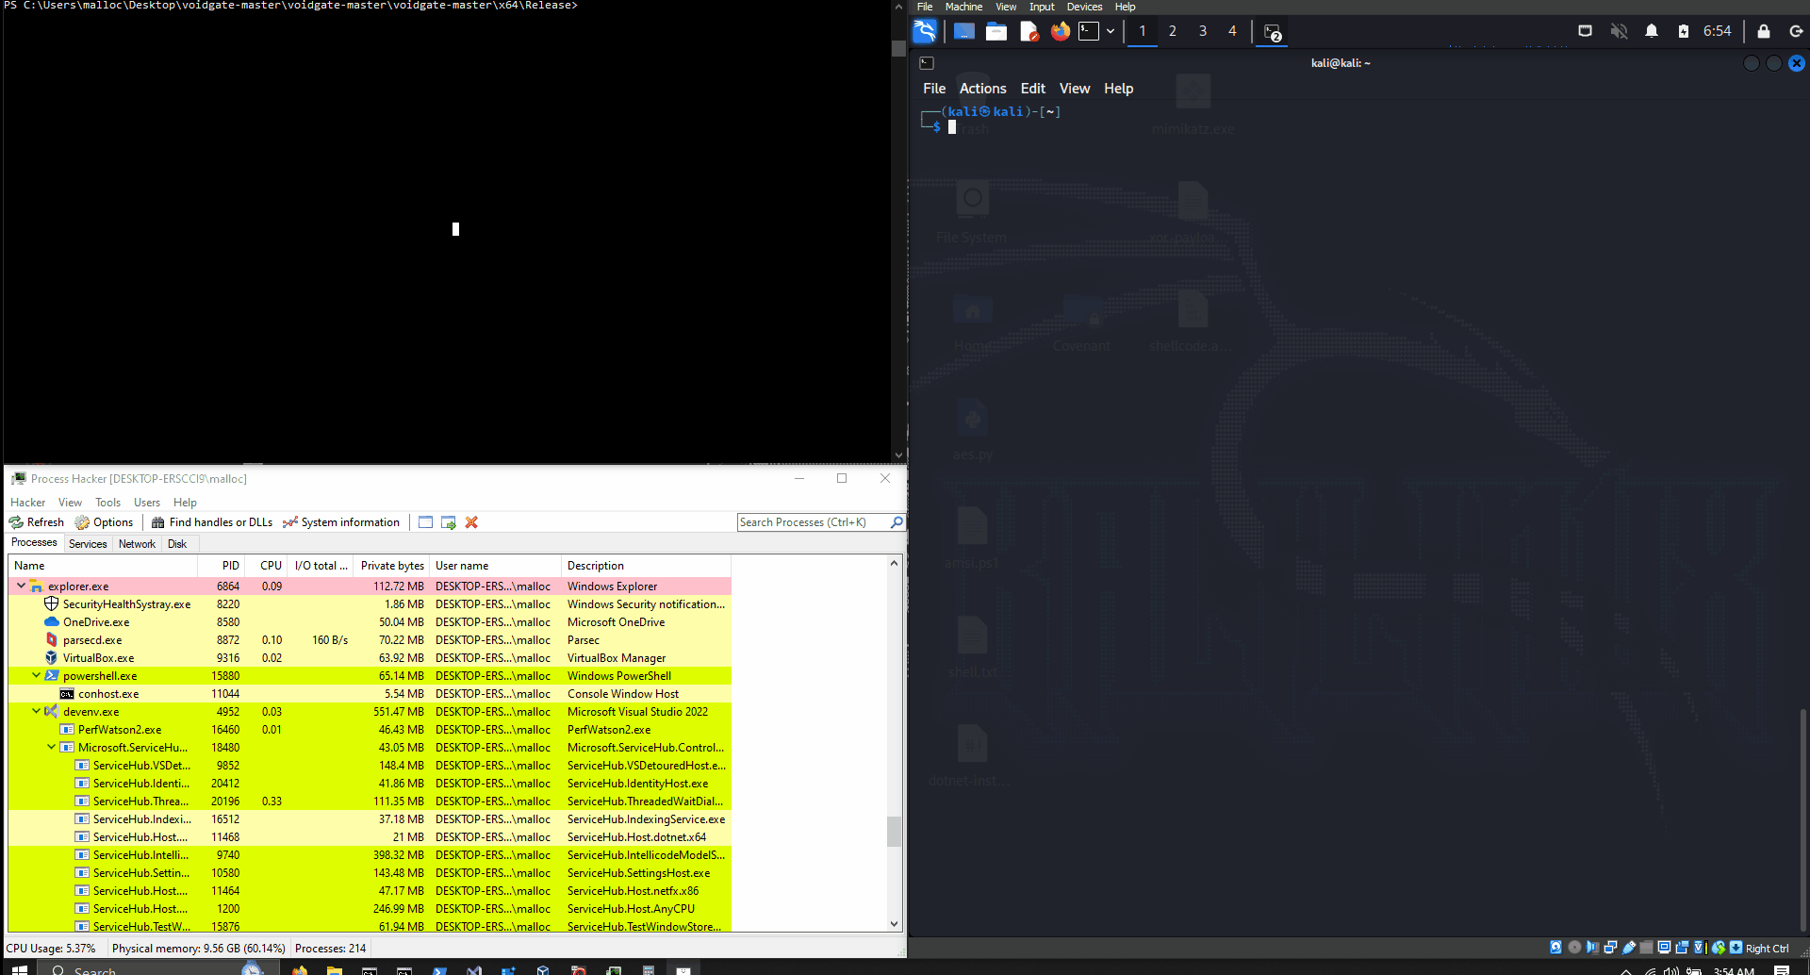Switch to Kali workspace 4
Viewport: 1810px width, 975px height.
(1232, 31)
